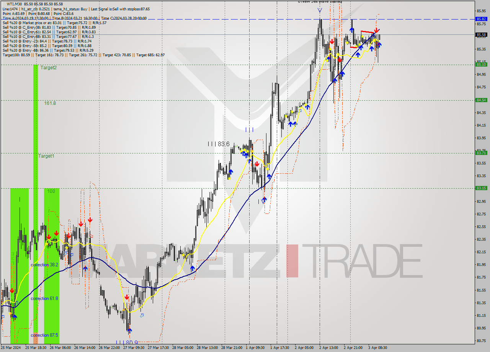This screenshot has height=352, width=490.
Task: Click the '2 Apr 13:00' time axis label
Action: [329, 348]
